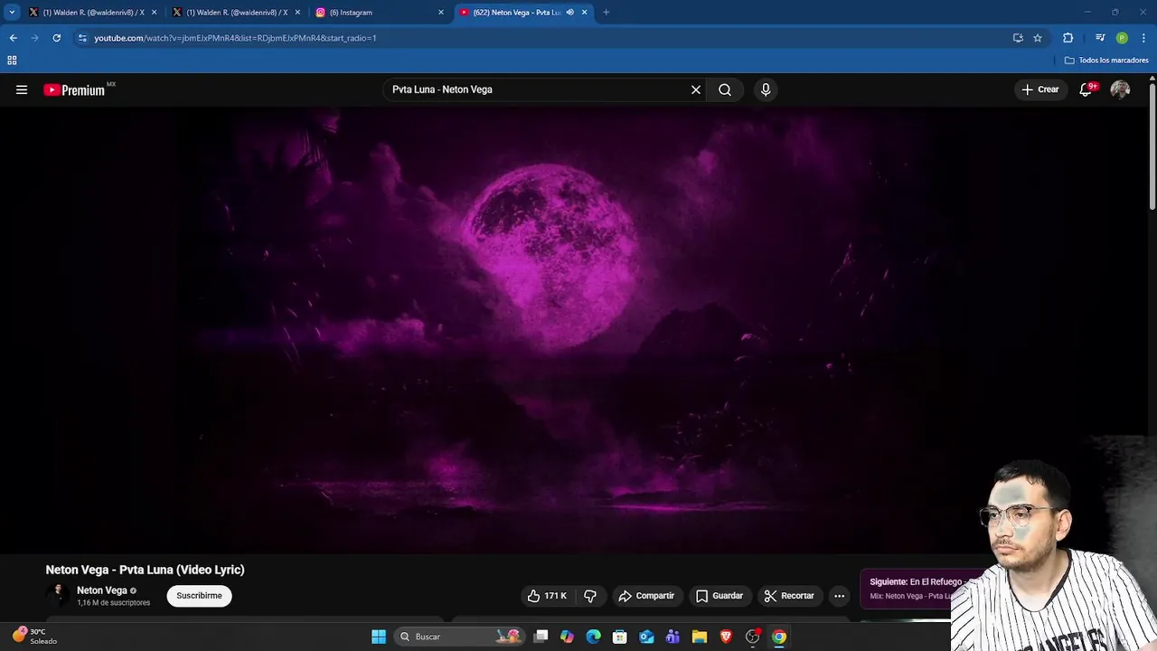This screenshot has height=651, width=1157.
Task: Open more actions three-dot menu
Action: (x=839, y=596)
